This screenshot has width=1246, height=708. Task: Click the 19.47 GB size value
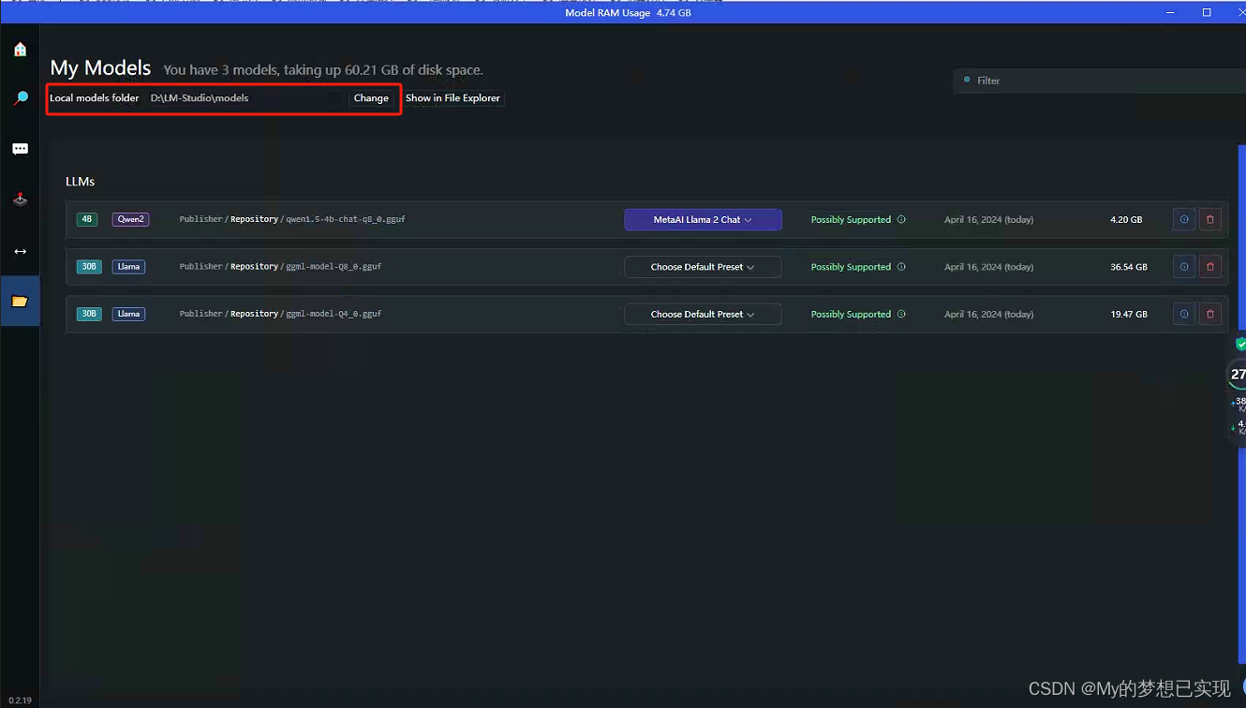[x=1129, y=315]
